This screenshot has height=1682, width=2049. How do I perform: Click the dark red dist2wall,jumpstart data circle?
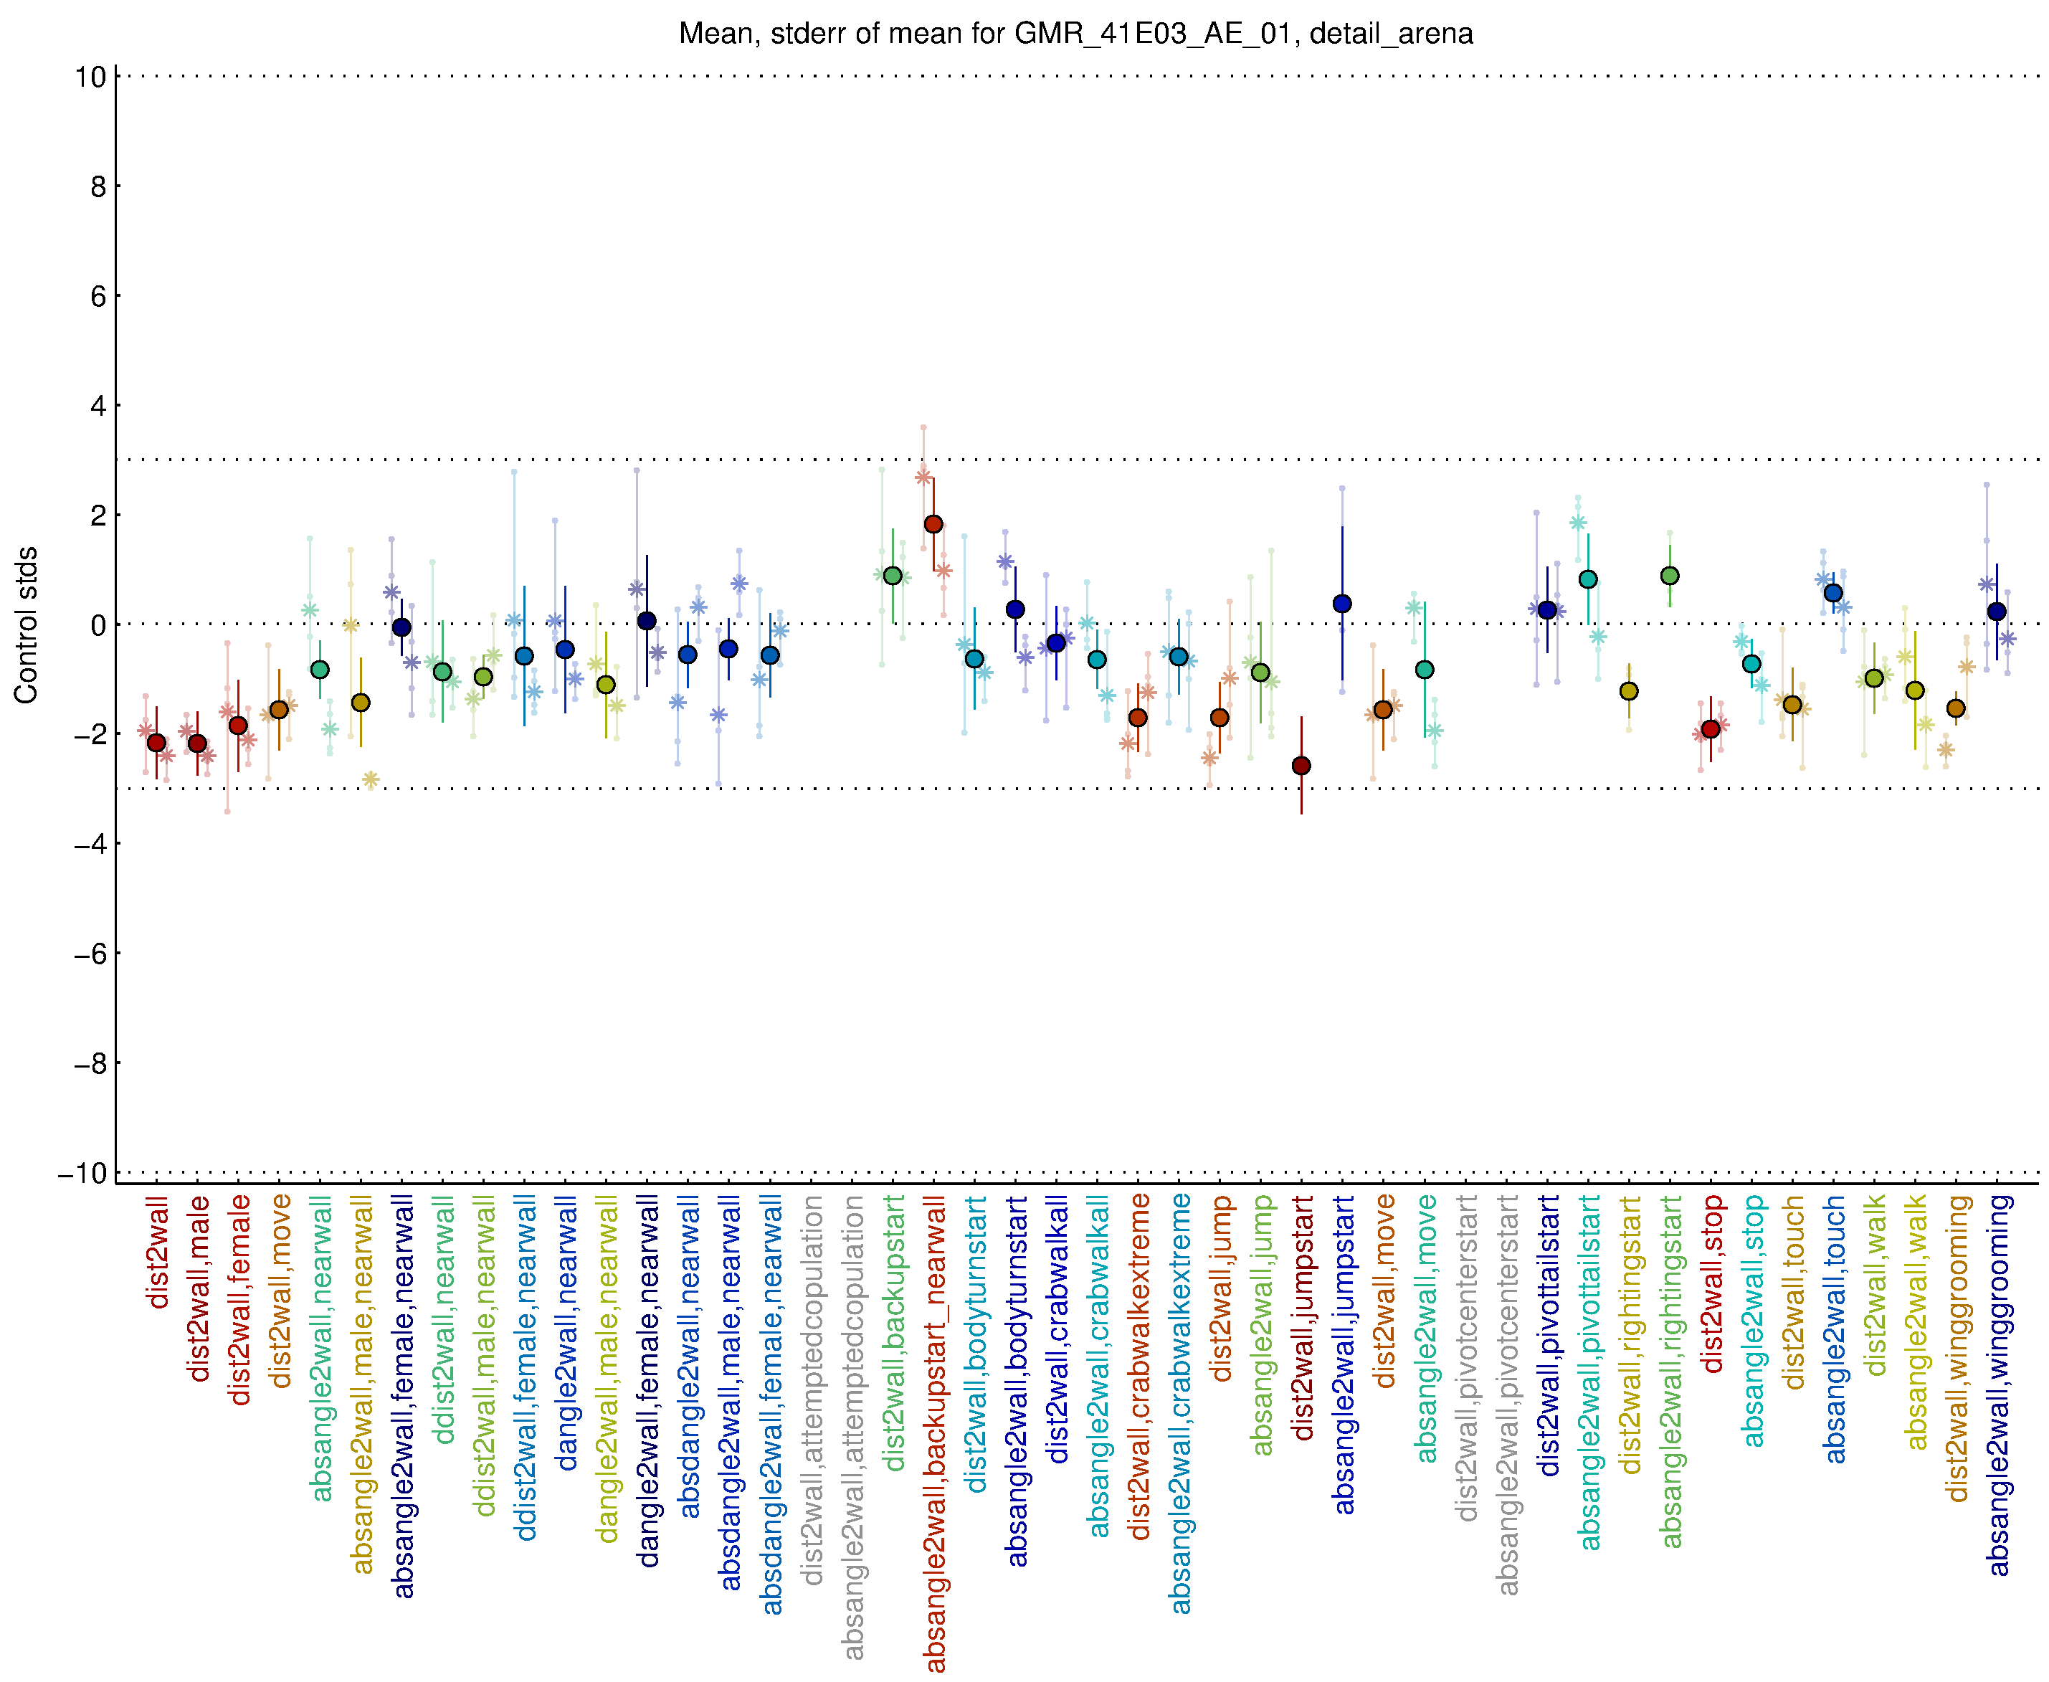pyautogui.click(x=1301, y=766)
